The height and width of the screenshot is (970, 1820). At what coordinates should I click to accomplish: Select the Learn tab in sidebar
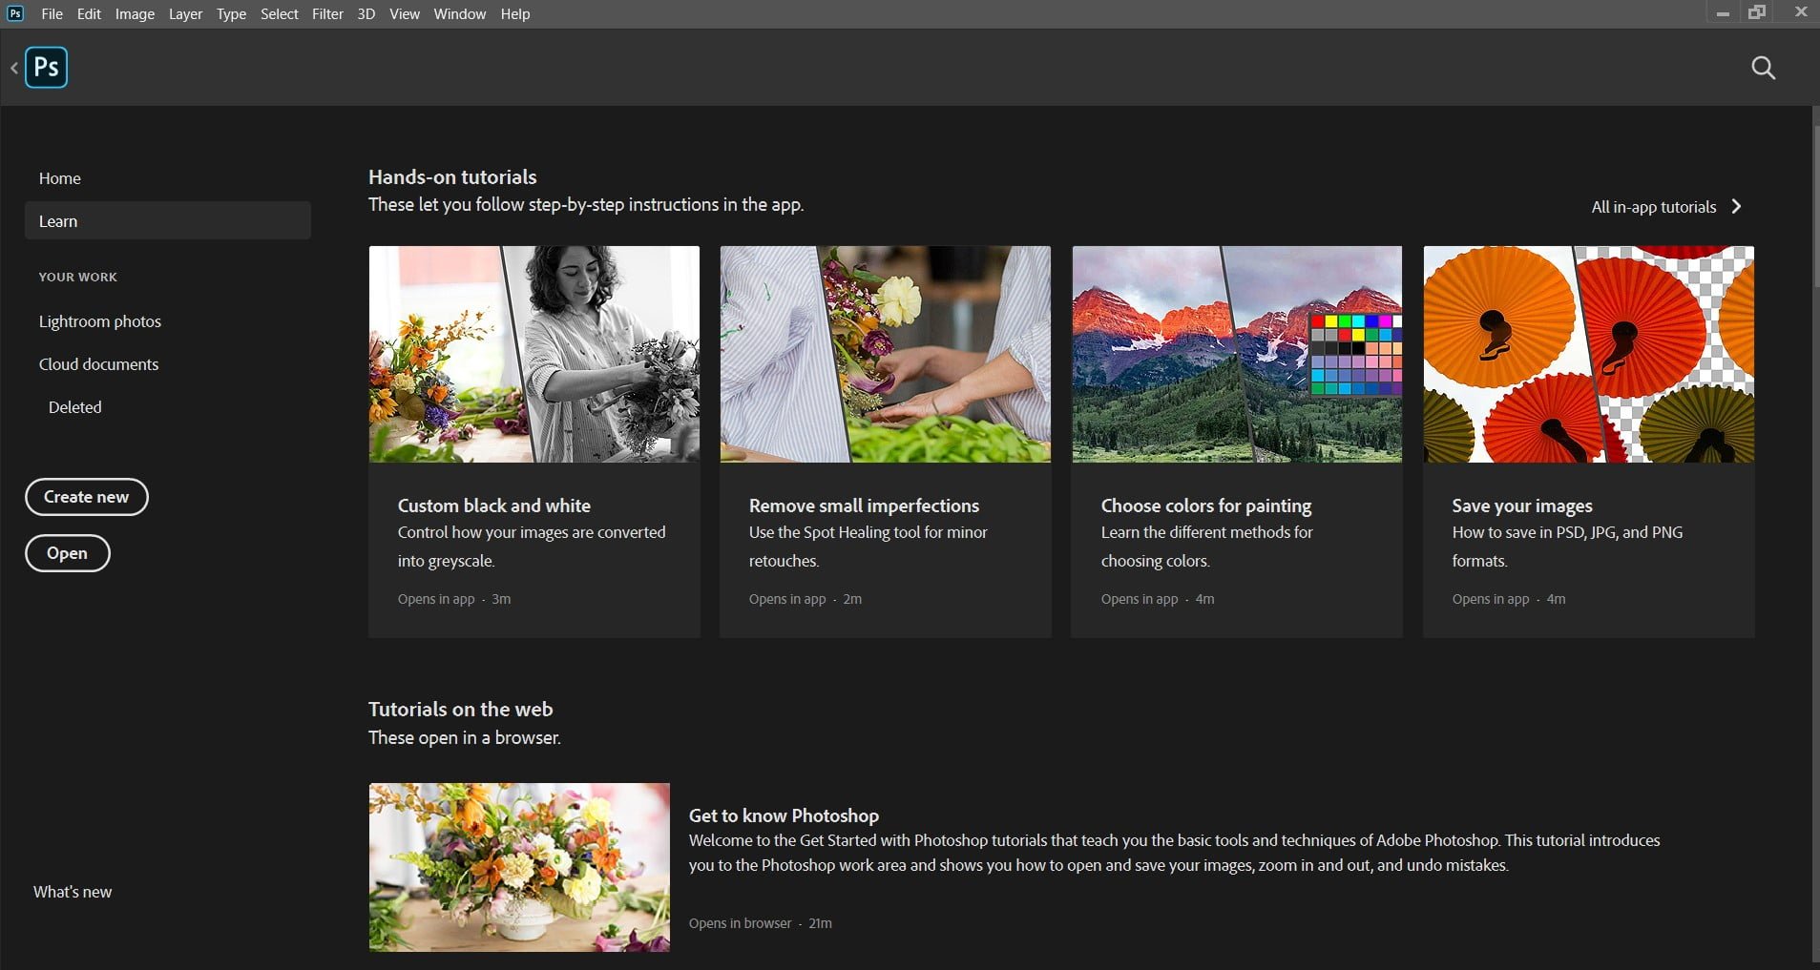click(167, 221)
